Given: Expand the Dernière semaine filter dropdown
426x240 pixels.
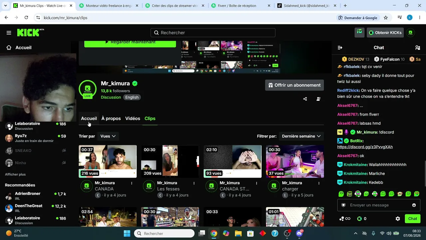Looking at the screenshot, I should (301, 136).
